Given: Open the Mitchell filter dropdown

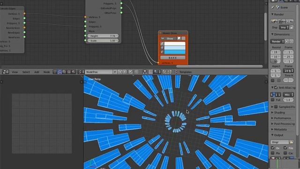Looking at the screenshot, I should click(x=288, y=95).
